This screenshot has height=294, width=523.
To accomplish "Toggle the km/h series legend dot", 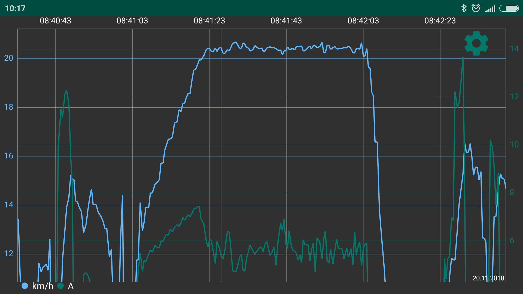I will 25,286.
